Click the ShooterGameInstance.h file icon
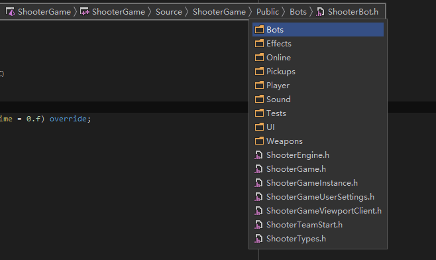Viewport: 436px width, 260px height. [x=258, y=183]
